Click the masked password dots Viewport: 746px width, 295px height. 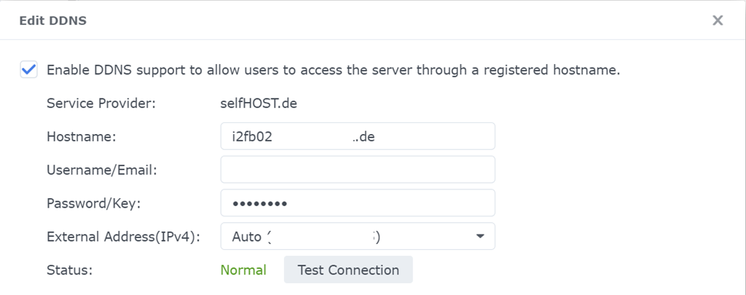coord(259,203)
